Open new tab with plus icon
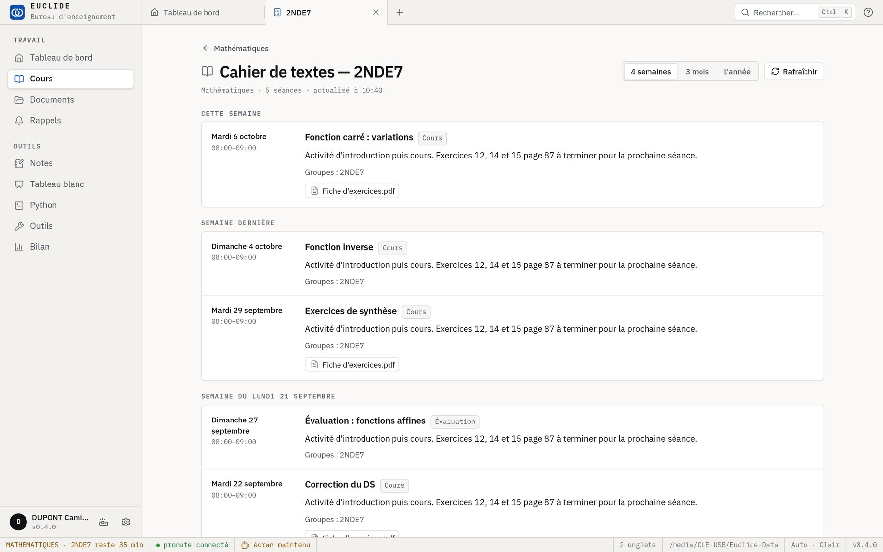This screenshot has width=883, height=552. click(x=400, y=12)
